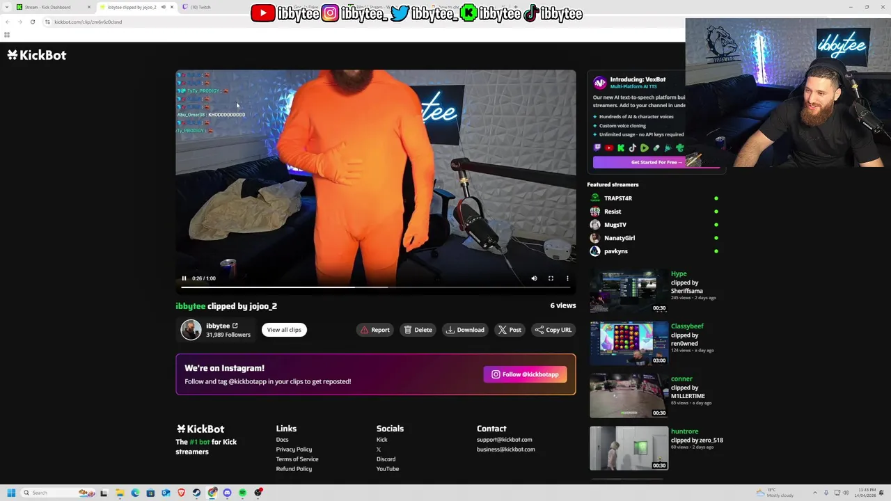891x501 pixels.
Task: Click the VoxBot logo icon
Action: pos(599,83)
